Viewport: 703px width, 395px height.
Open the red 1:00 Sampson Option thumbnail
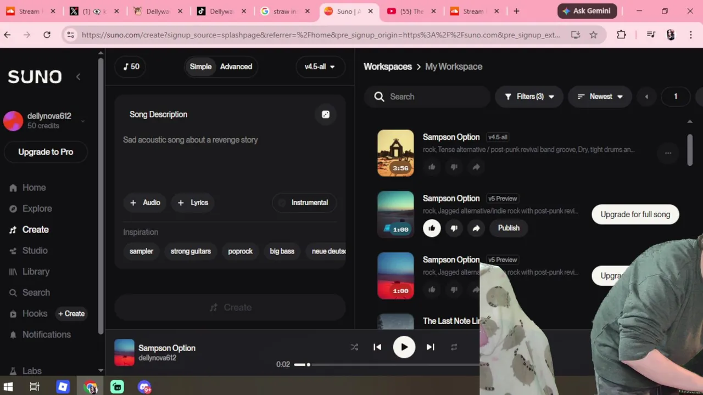pos(395,275)
